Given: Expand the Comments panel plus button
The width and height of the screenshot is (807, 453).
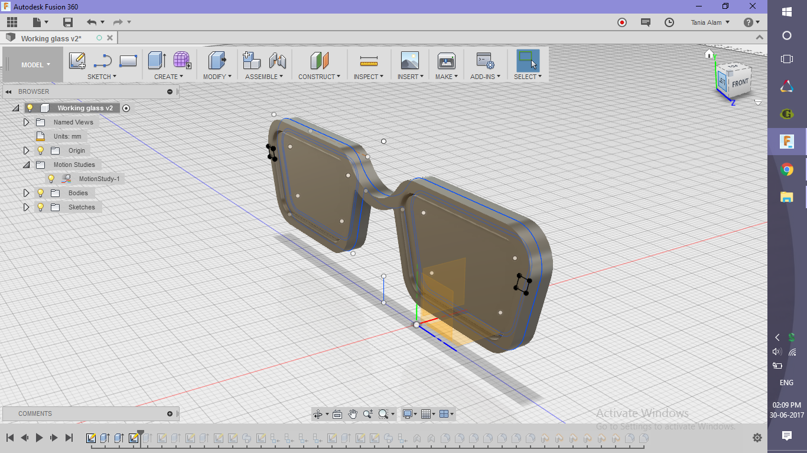Looking at the screenshot, I should (170, 413).
